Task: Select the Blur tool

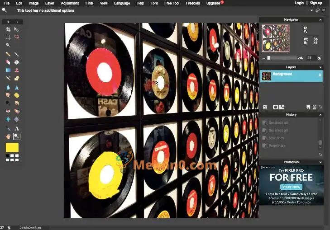Action: point(8,87)
